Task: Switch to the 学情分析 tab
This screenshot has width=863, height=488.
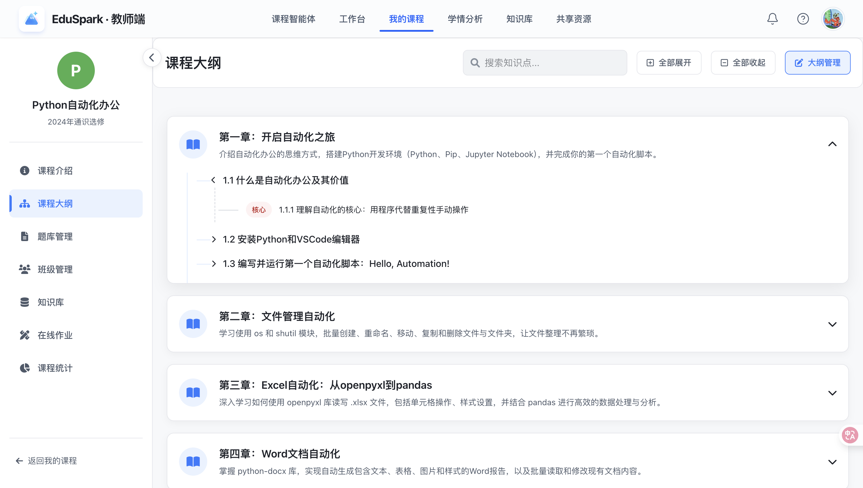Action: pyautogui.click(x=465, y=19)
